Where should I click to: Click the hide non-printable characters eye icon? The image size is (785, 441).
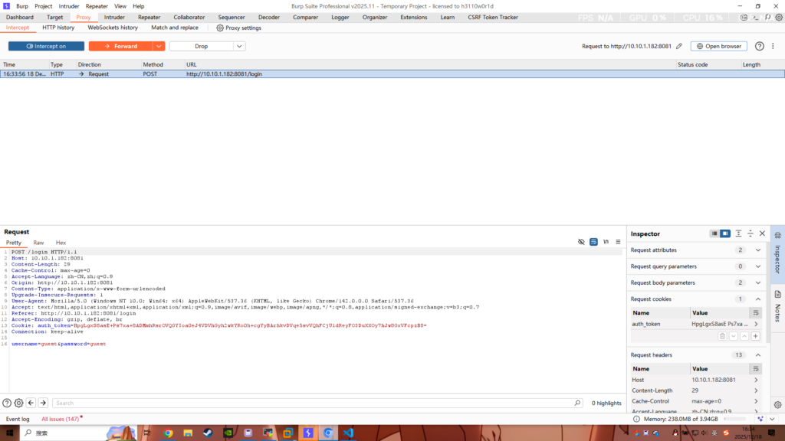581,242
